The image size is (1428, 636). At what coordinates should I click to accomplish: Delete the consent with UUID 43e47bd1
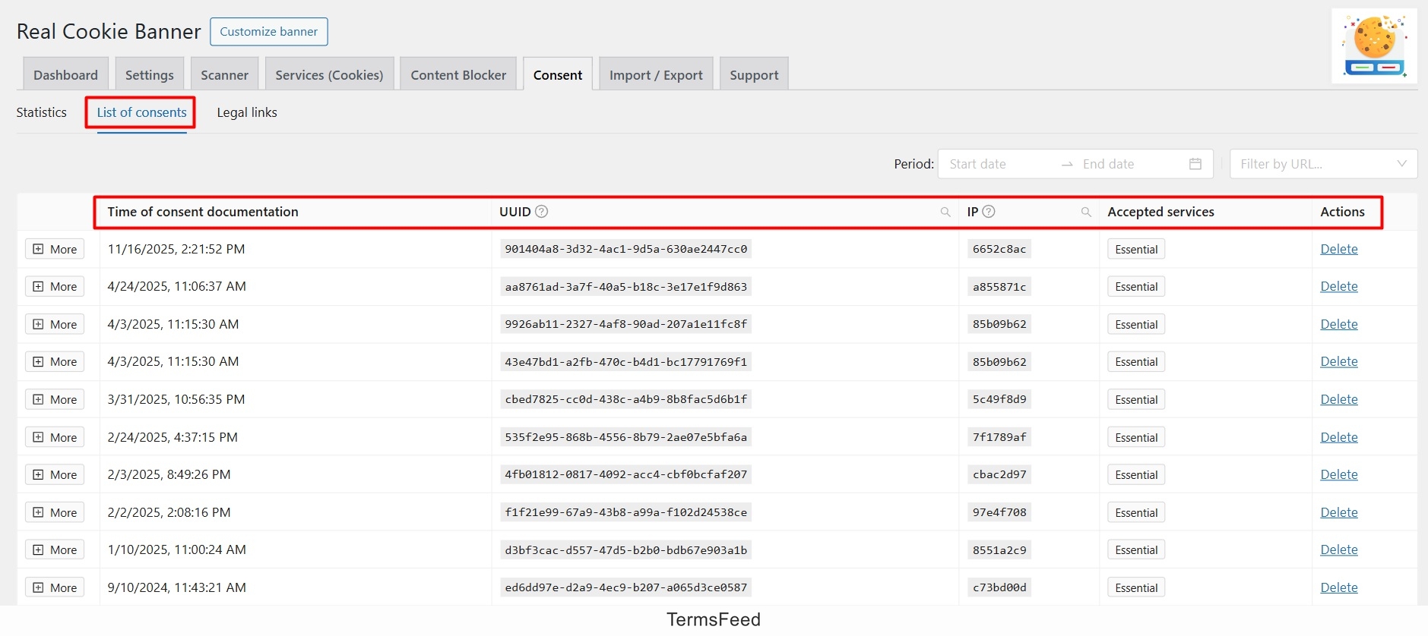1339,362
